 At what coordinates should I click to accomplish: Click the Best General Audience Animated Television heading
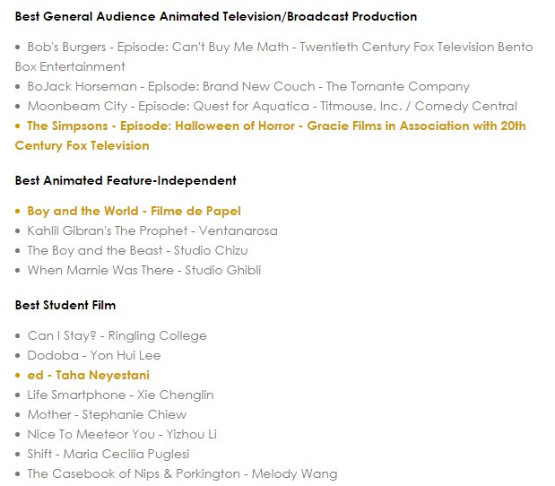click(x=215, y=16)
